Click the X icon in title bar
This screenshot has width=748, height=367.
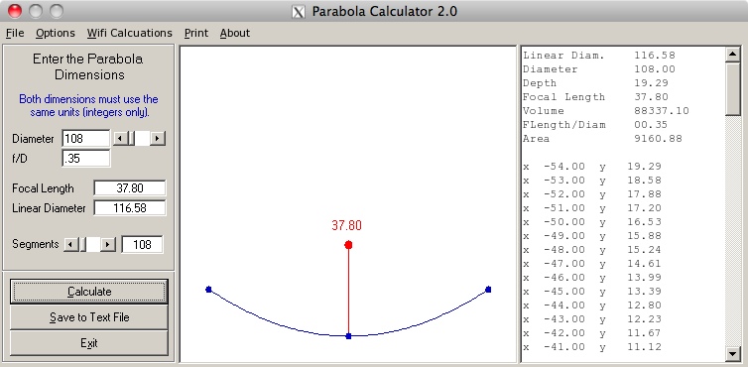coord(299,12)
